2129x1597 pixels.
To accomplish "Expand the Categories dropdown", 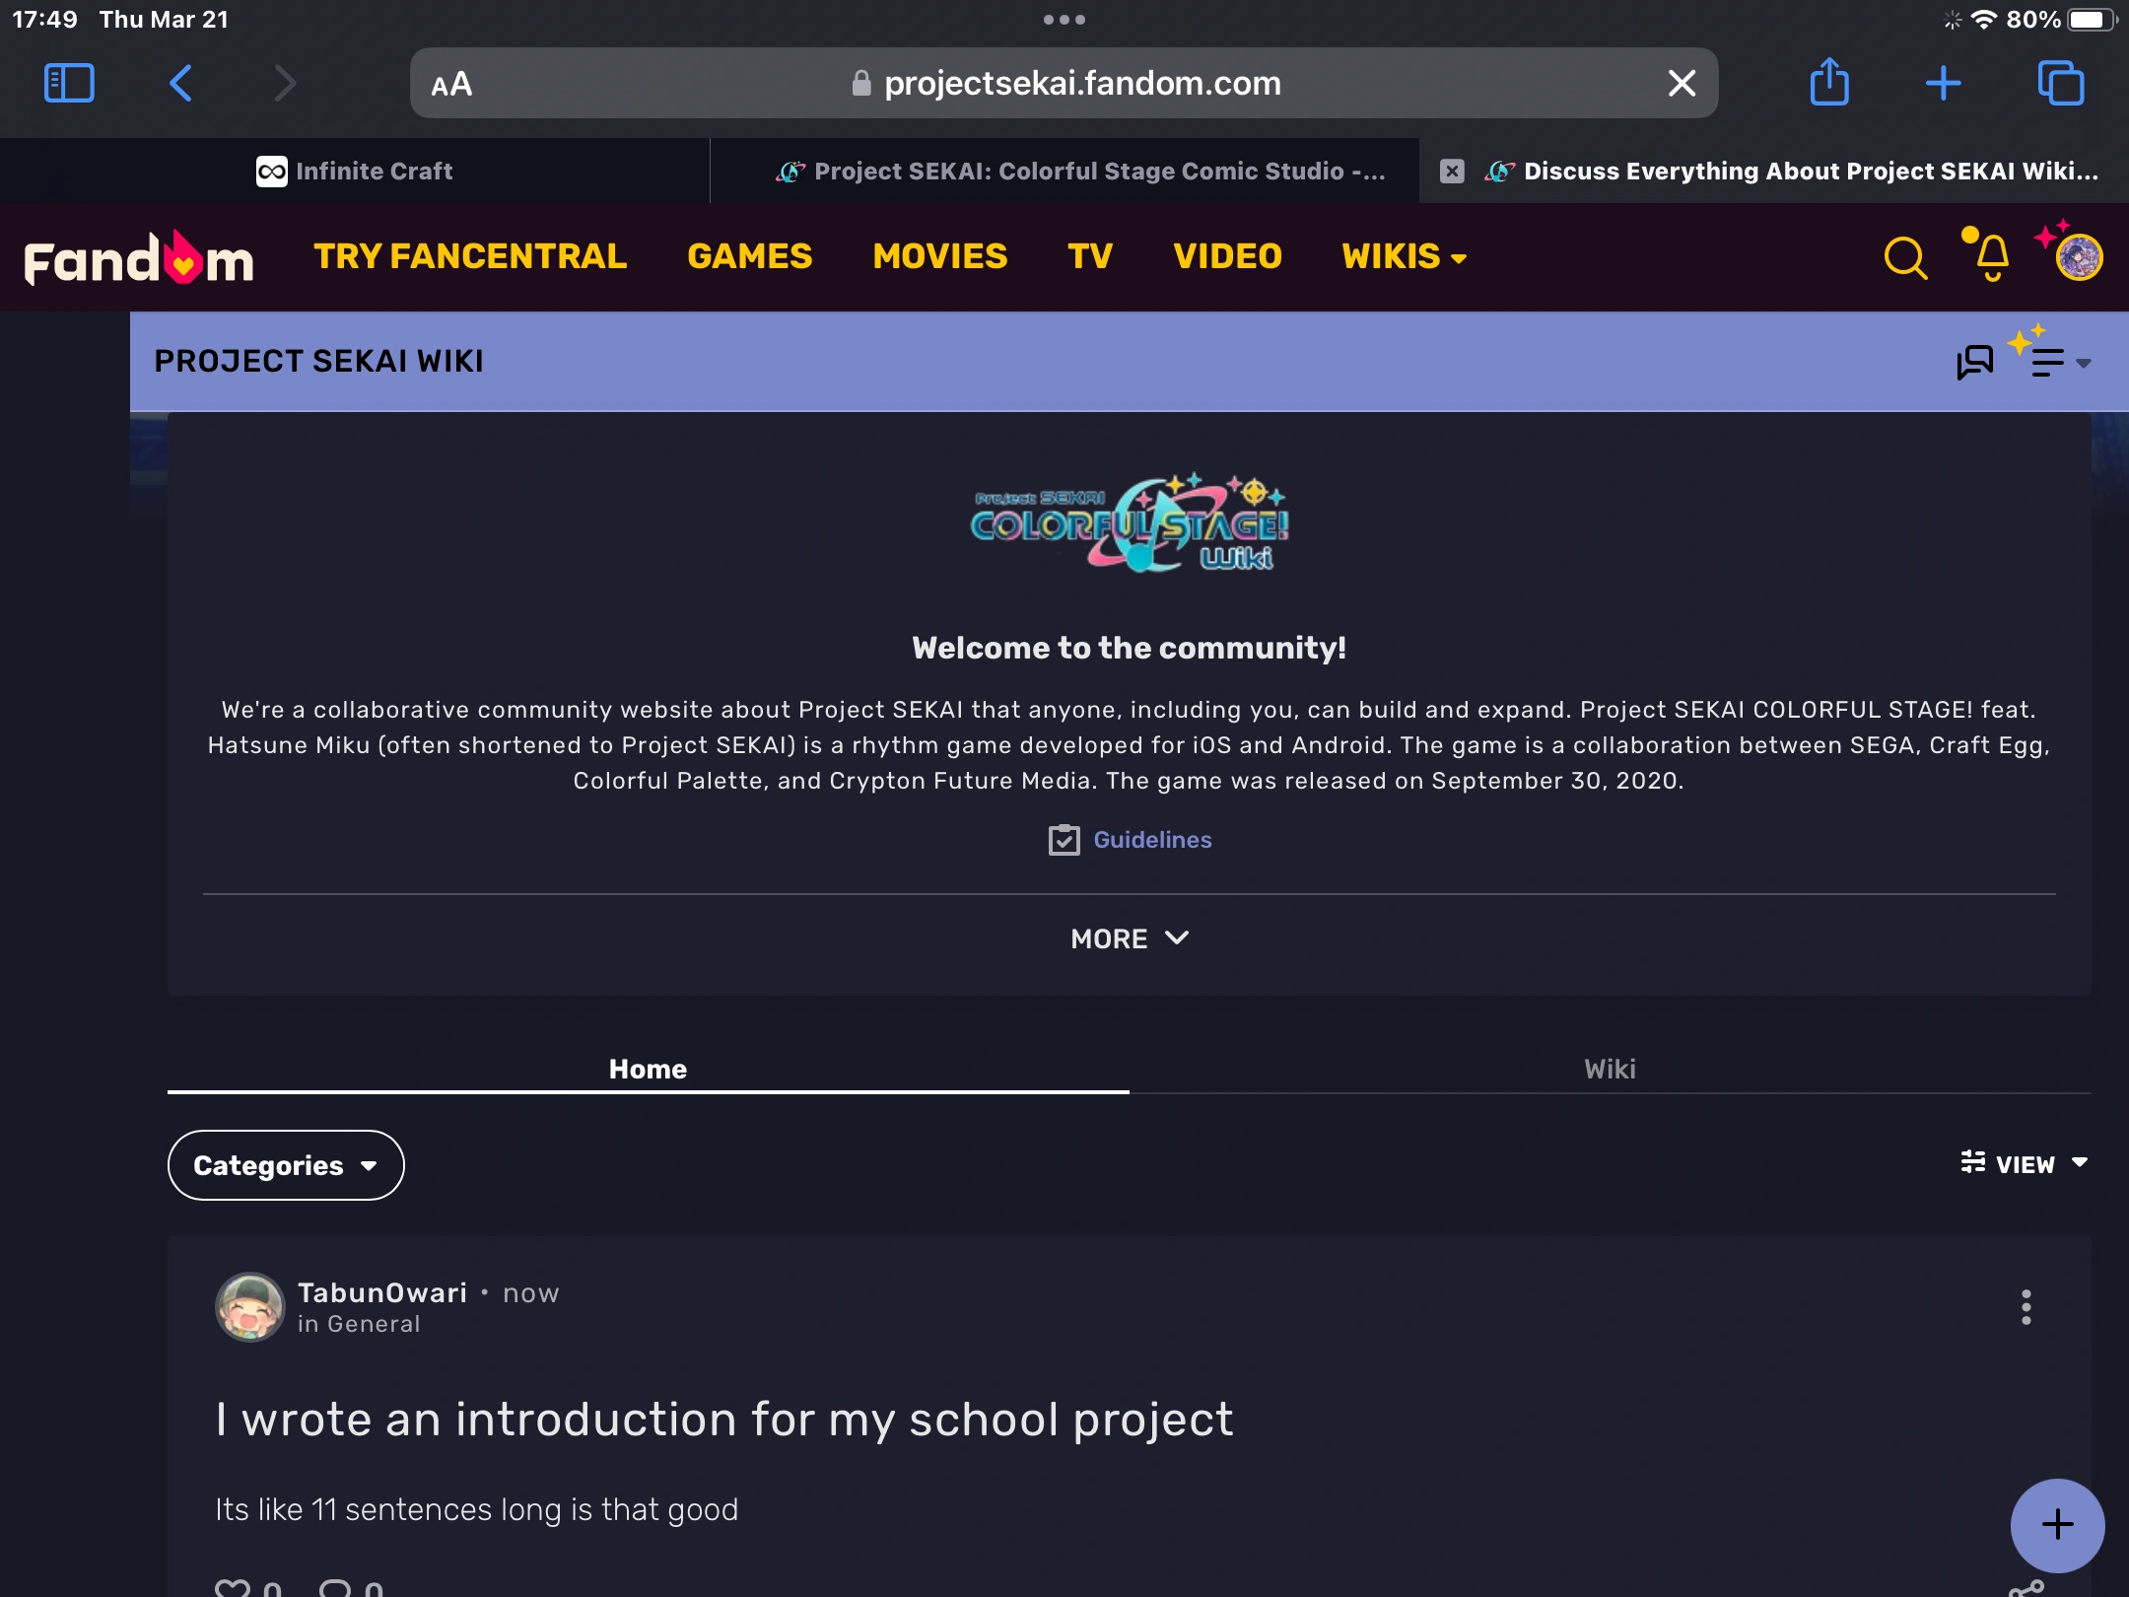I will coord(286,1165).
